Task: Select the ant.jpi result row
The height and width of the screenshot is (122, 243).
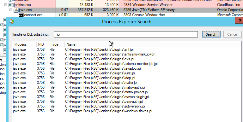Action: 87,49
